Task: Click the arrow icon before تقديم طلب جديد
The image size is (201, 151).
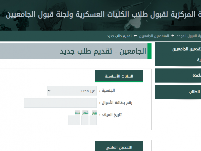Action: pos(135,36)
